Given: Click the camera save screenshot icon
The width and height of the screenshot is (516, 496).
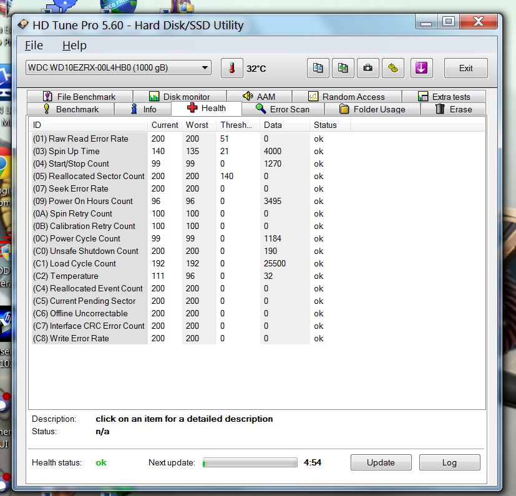Looking at the screenshot, I should pos(368,68).
